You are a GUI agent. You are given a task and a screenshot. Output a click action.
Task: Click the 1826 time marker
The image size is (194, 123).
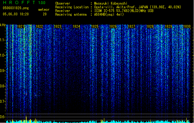113,26
